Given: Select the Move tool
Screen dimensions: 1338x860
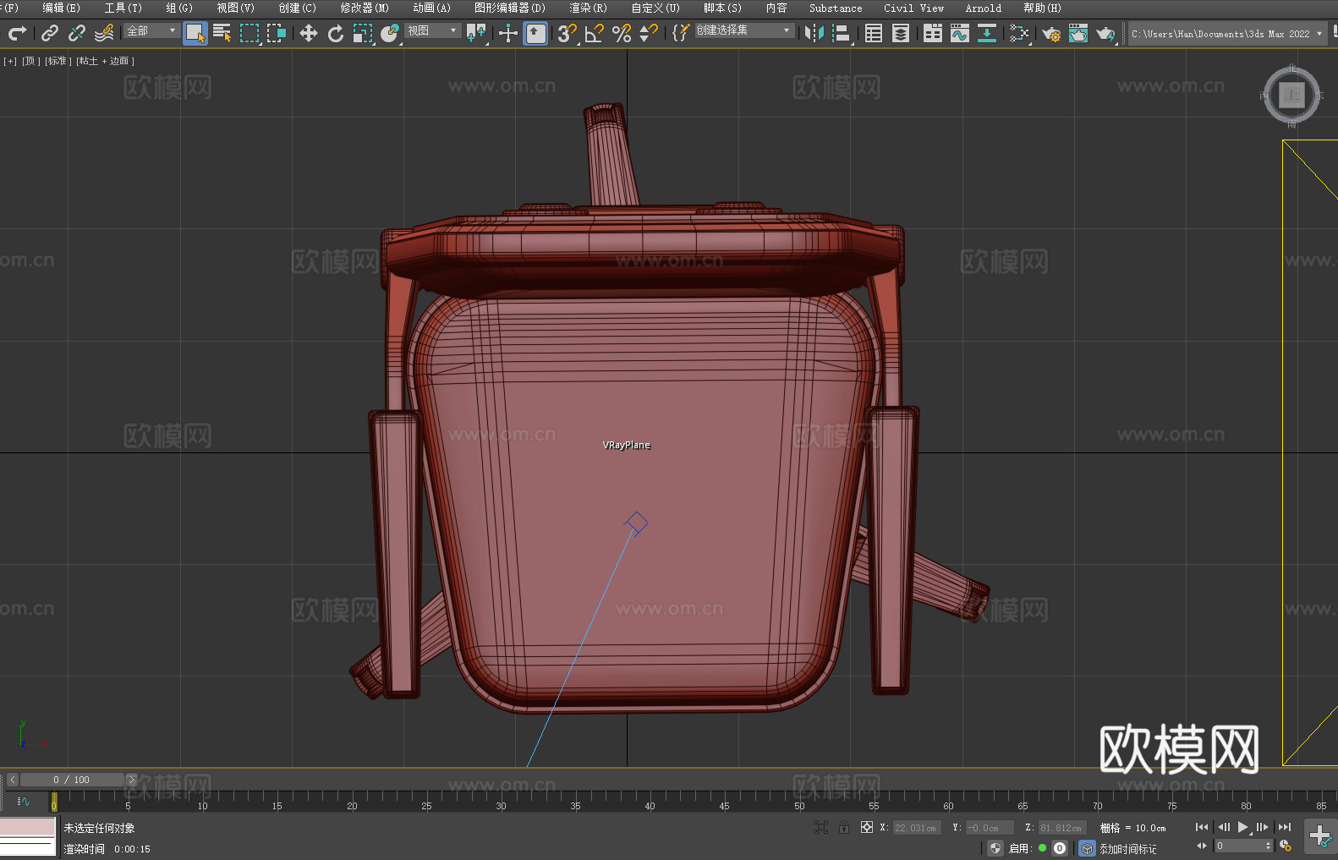Looking at the screenshot, I should click(309, 33).
